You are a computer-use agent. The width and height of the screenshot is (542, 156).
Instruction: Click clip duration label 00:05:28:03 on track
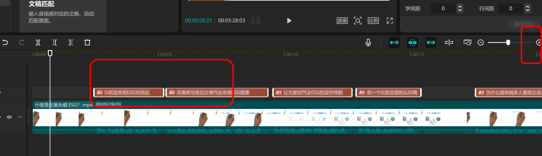point(108,104)
